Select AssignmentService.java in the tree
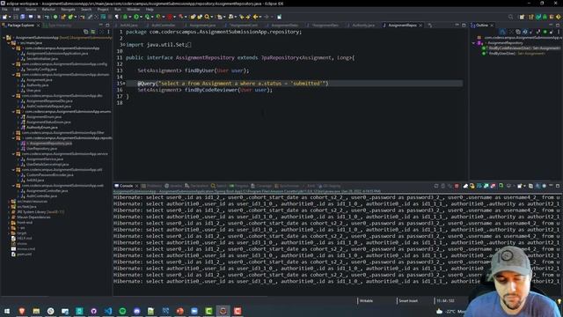563x317 pixels. pos(45,158)
